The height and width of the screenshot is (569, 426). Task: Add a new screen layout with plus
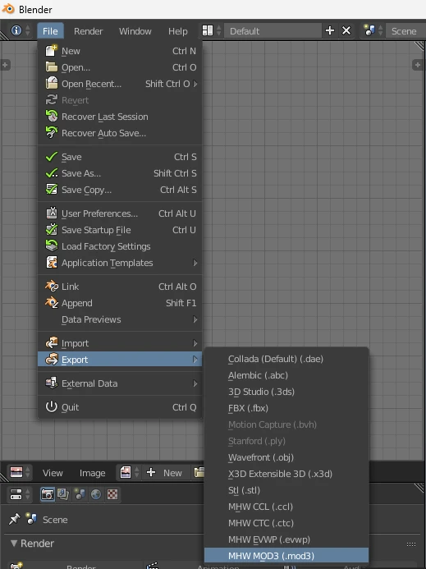coord(330,30)
